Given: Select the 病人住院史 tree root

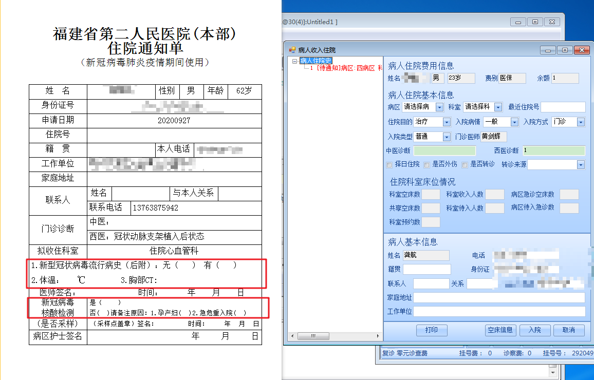Looking at the screenshot, I should [x=315, y=61].
